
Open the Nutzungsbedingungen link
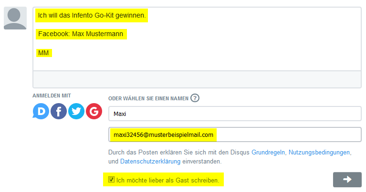319,153
